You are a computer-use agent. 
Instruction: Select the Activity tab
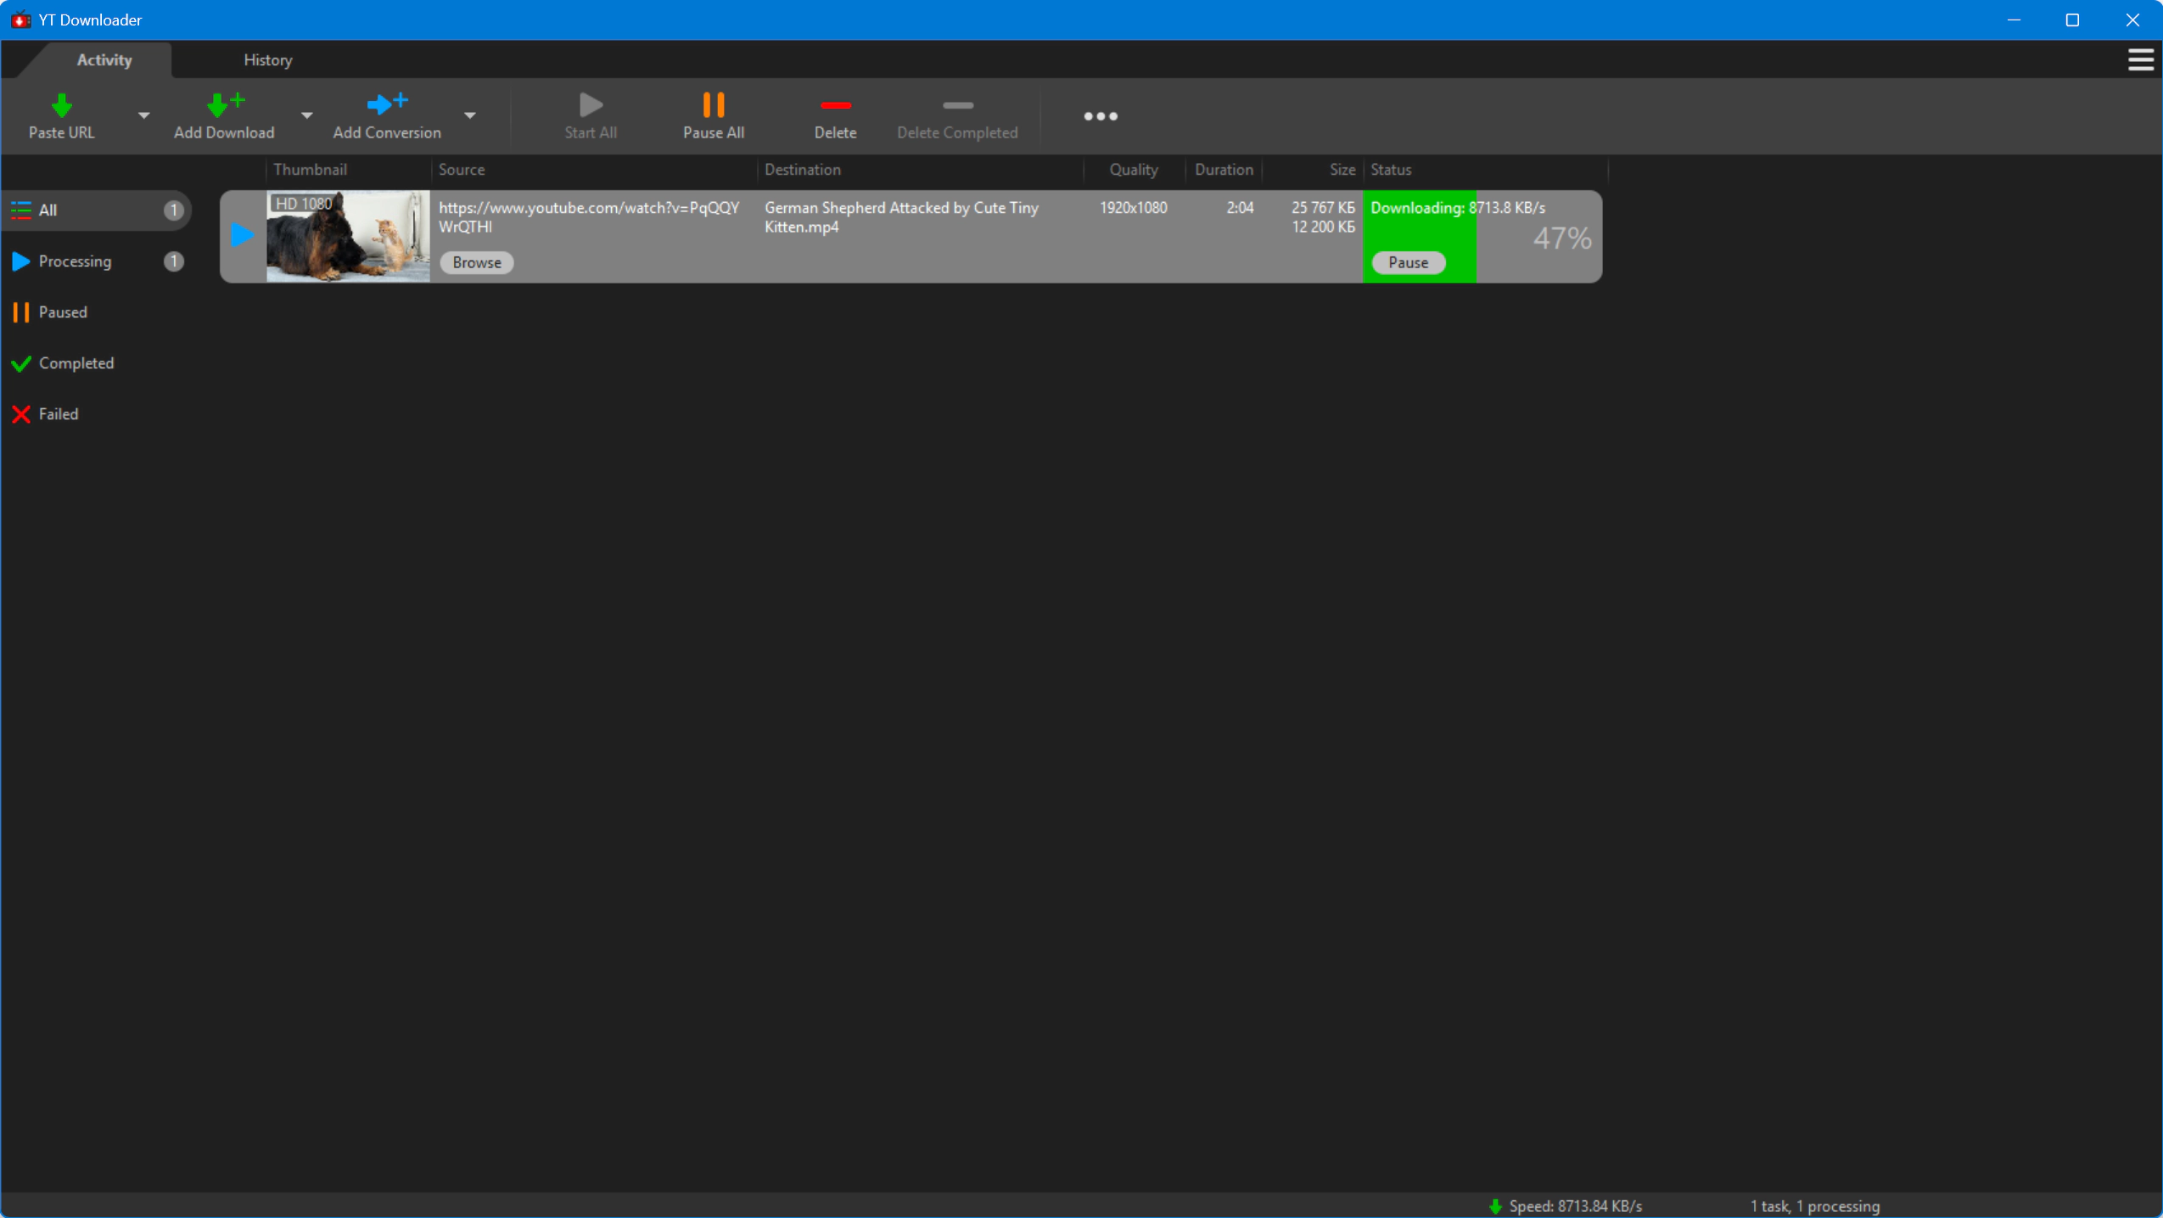pos(104,60)
